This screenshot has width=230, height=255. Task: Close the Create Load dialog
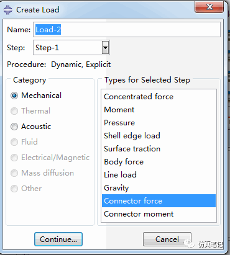click(x=209, y=7)
